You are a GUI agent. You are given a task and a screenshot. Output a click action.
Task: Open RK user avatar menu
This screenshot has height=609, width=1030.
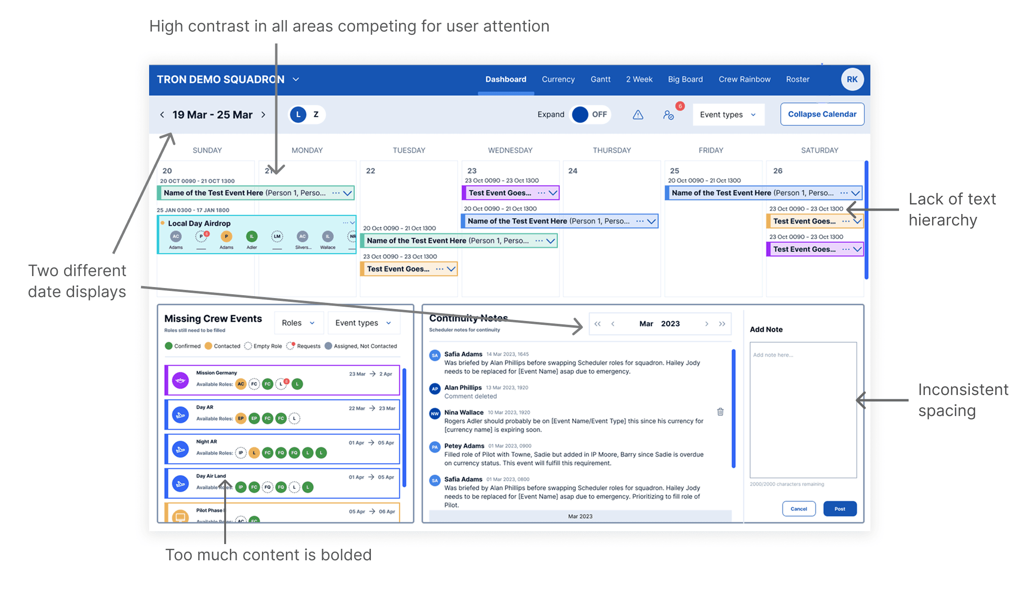click(852, 79)
